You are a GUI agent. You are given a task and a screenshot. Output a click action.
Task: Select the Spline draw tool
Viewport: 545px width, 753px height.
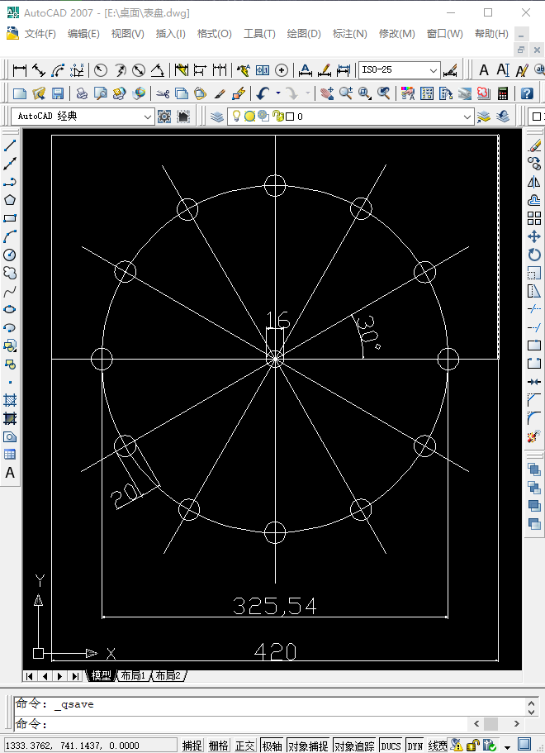[x=10, y=292]
